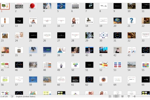This screenshot has width=150, height=100.
Task: Select slide 37 thumbnail
Action: [47, 50]
